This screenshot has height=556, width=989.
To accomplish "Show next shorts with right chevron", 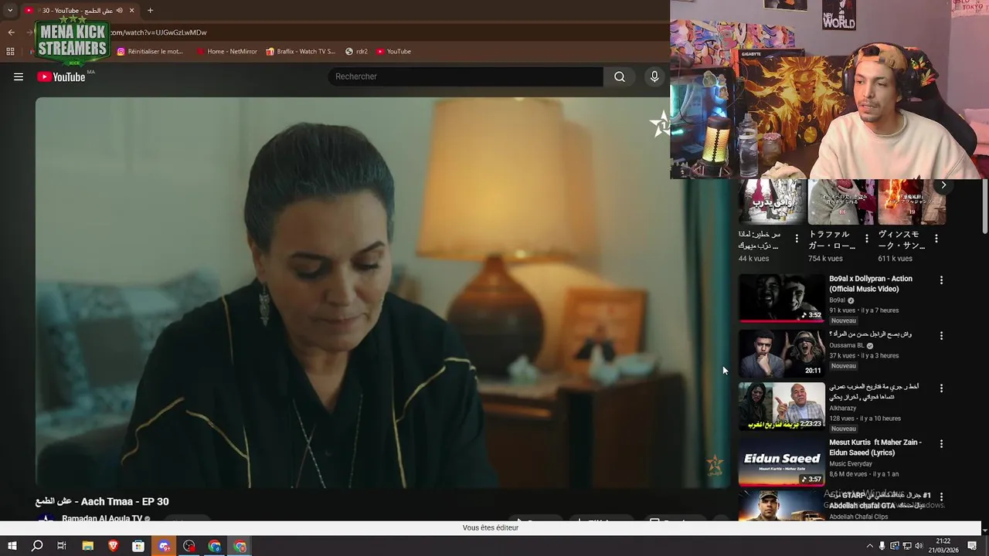I will point(943,185).
